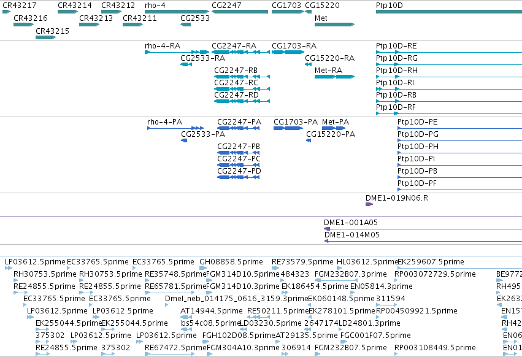Click the EN05814.3prime EST label
The width and height of the screenshot is (522, 357).
(x=381, y=286)
